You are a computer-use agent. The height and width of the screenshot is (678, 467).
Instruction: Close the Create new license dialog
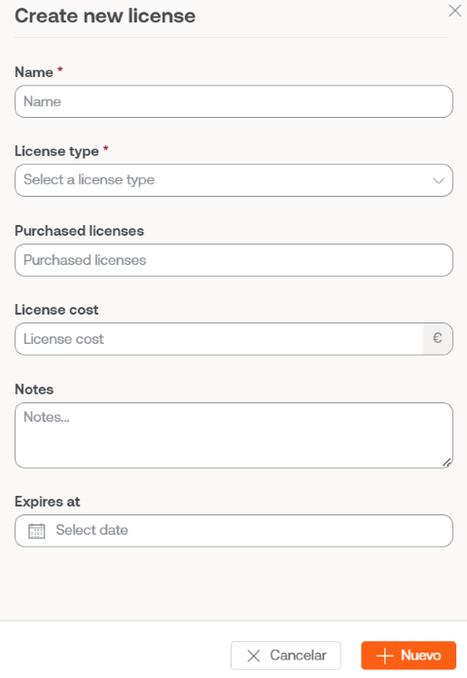coord(454,11)
